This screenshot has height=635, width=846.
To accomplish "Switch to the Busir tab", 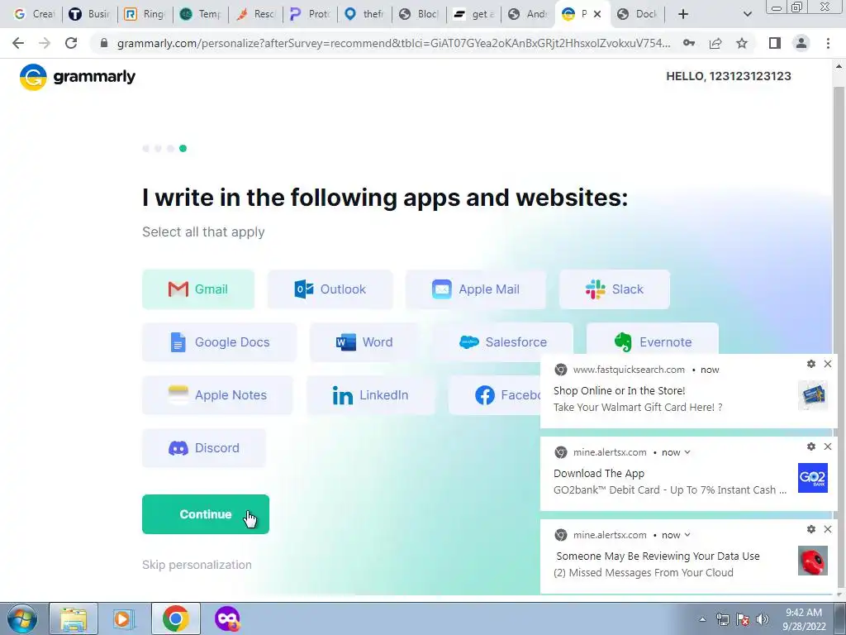I will click(x=89, y=14).
